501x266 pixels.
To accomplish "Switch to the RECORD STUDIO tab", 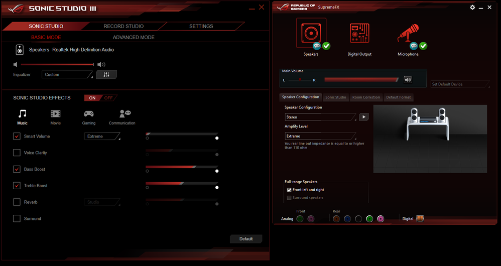I will click(x=123, y=26).
